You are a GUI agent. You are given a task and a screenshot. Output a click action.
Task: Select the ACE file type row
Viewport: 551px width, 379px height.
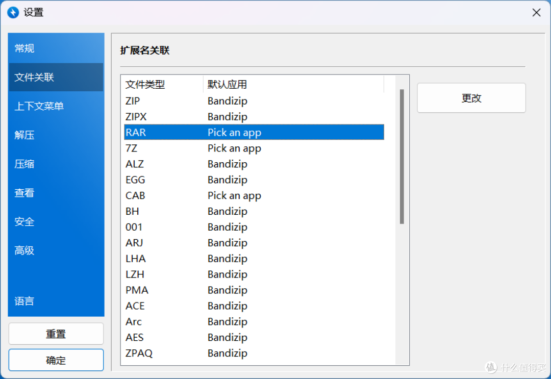tap(254, 306)
